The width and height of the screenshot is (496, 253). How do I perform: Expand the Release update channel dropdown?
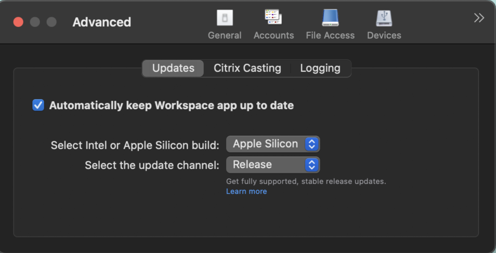273,165
